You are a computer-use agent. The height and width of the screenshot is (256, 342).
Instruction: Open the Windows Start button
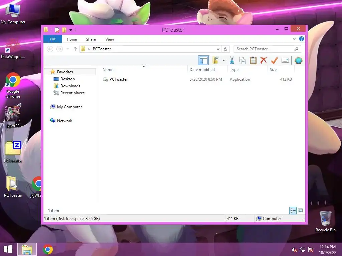click(x=8, y=249)
